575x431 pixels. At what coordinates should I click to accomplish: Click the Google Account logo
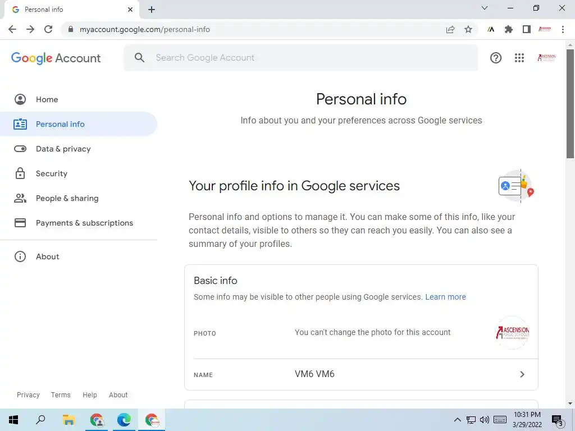(56, 58)
